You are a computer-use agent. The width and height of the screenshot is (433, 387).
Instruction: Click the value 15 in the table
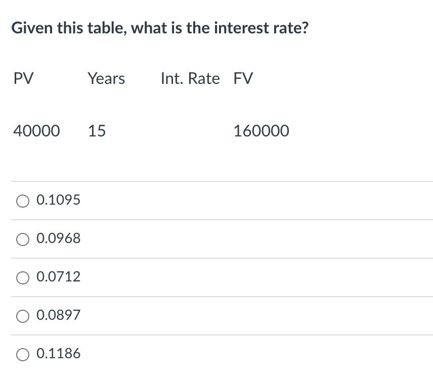(97, 131)
